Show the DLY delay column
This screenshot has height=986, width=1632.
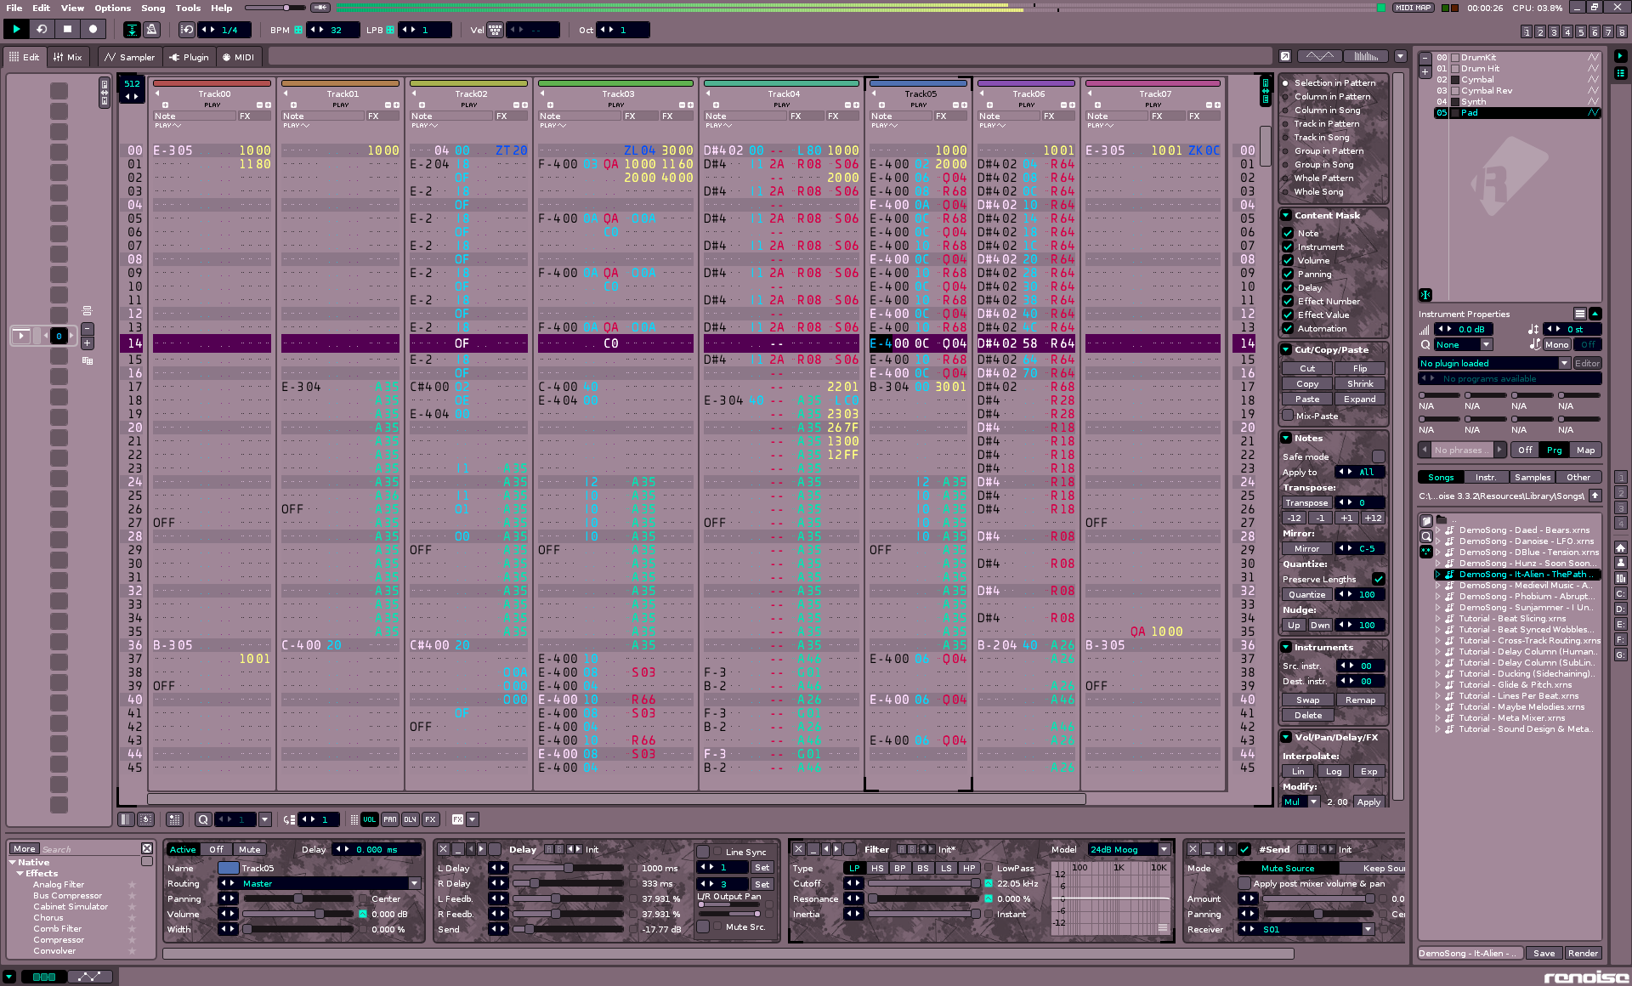pyautogui.click(x=410, y=819)
